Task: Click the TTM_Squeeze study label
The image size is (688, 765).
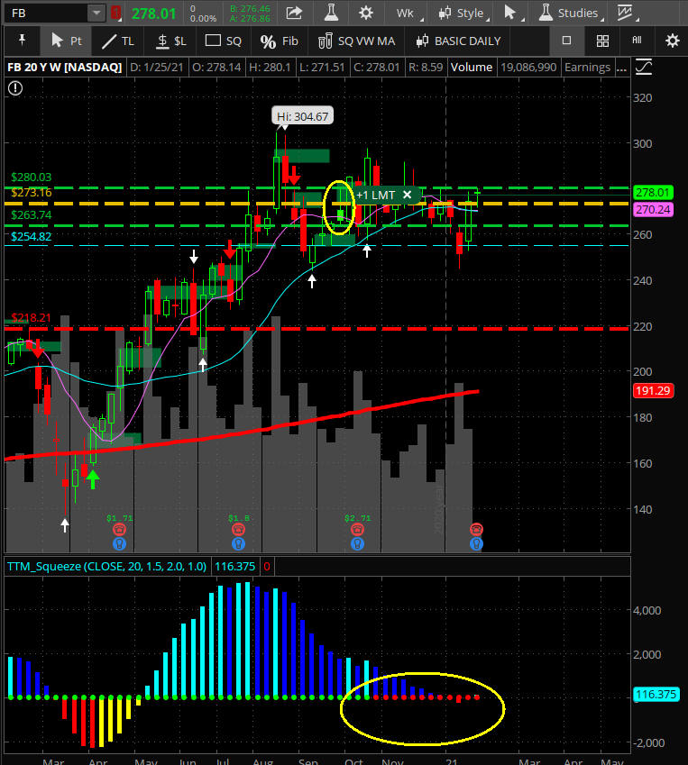Action: click(x=106, y=566)
